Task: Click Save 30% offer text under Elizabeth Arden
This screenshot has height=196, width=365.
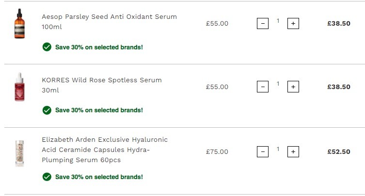Action: click(x=99, y=177)
